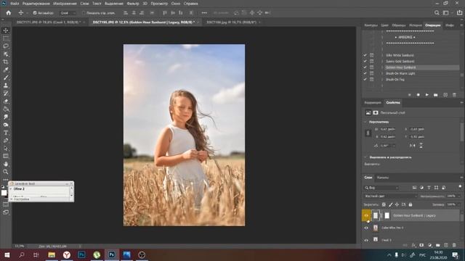
Task: Select the Horizontal Type tool
Action: click(x=6, y=133)
